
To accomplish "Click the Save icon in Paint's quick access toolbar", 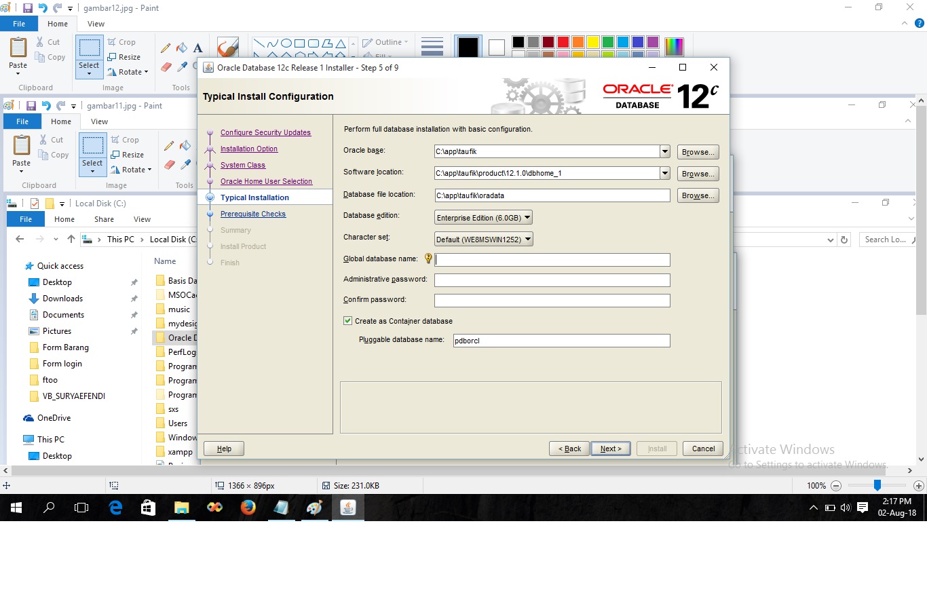I will click(29, 7).
